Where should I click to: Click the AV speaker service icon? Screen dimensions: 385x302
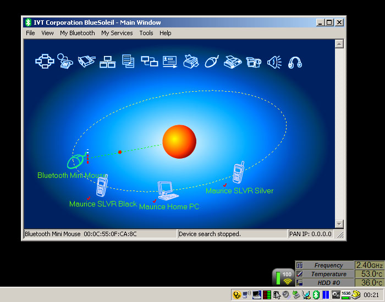(x=274, y=62)
